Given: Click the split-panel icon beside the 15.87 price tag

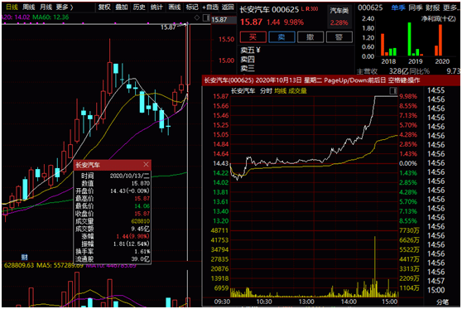Looking at the screenshot, I should coord(206,18).
